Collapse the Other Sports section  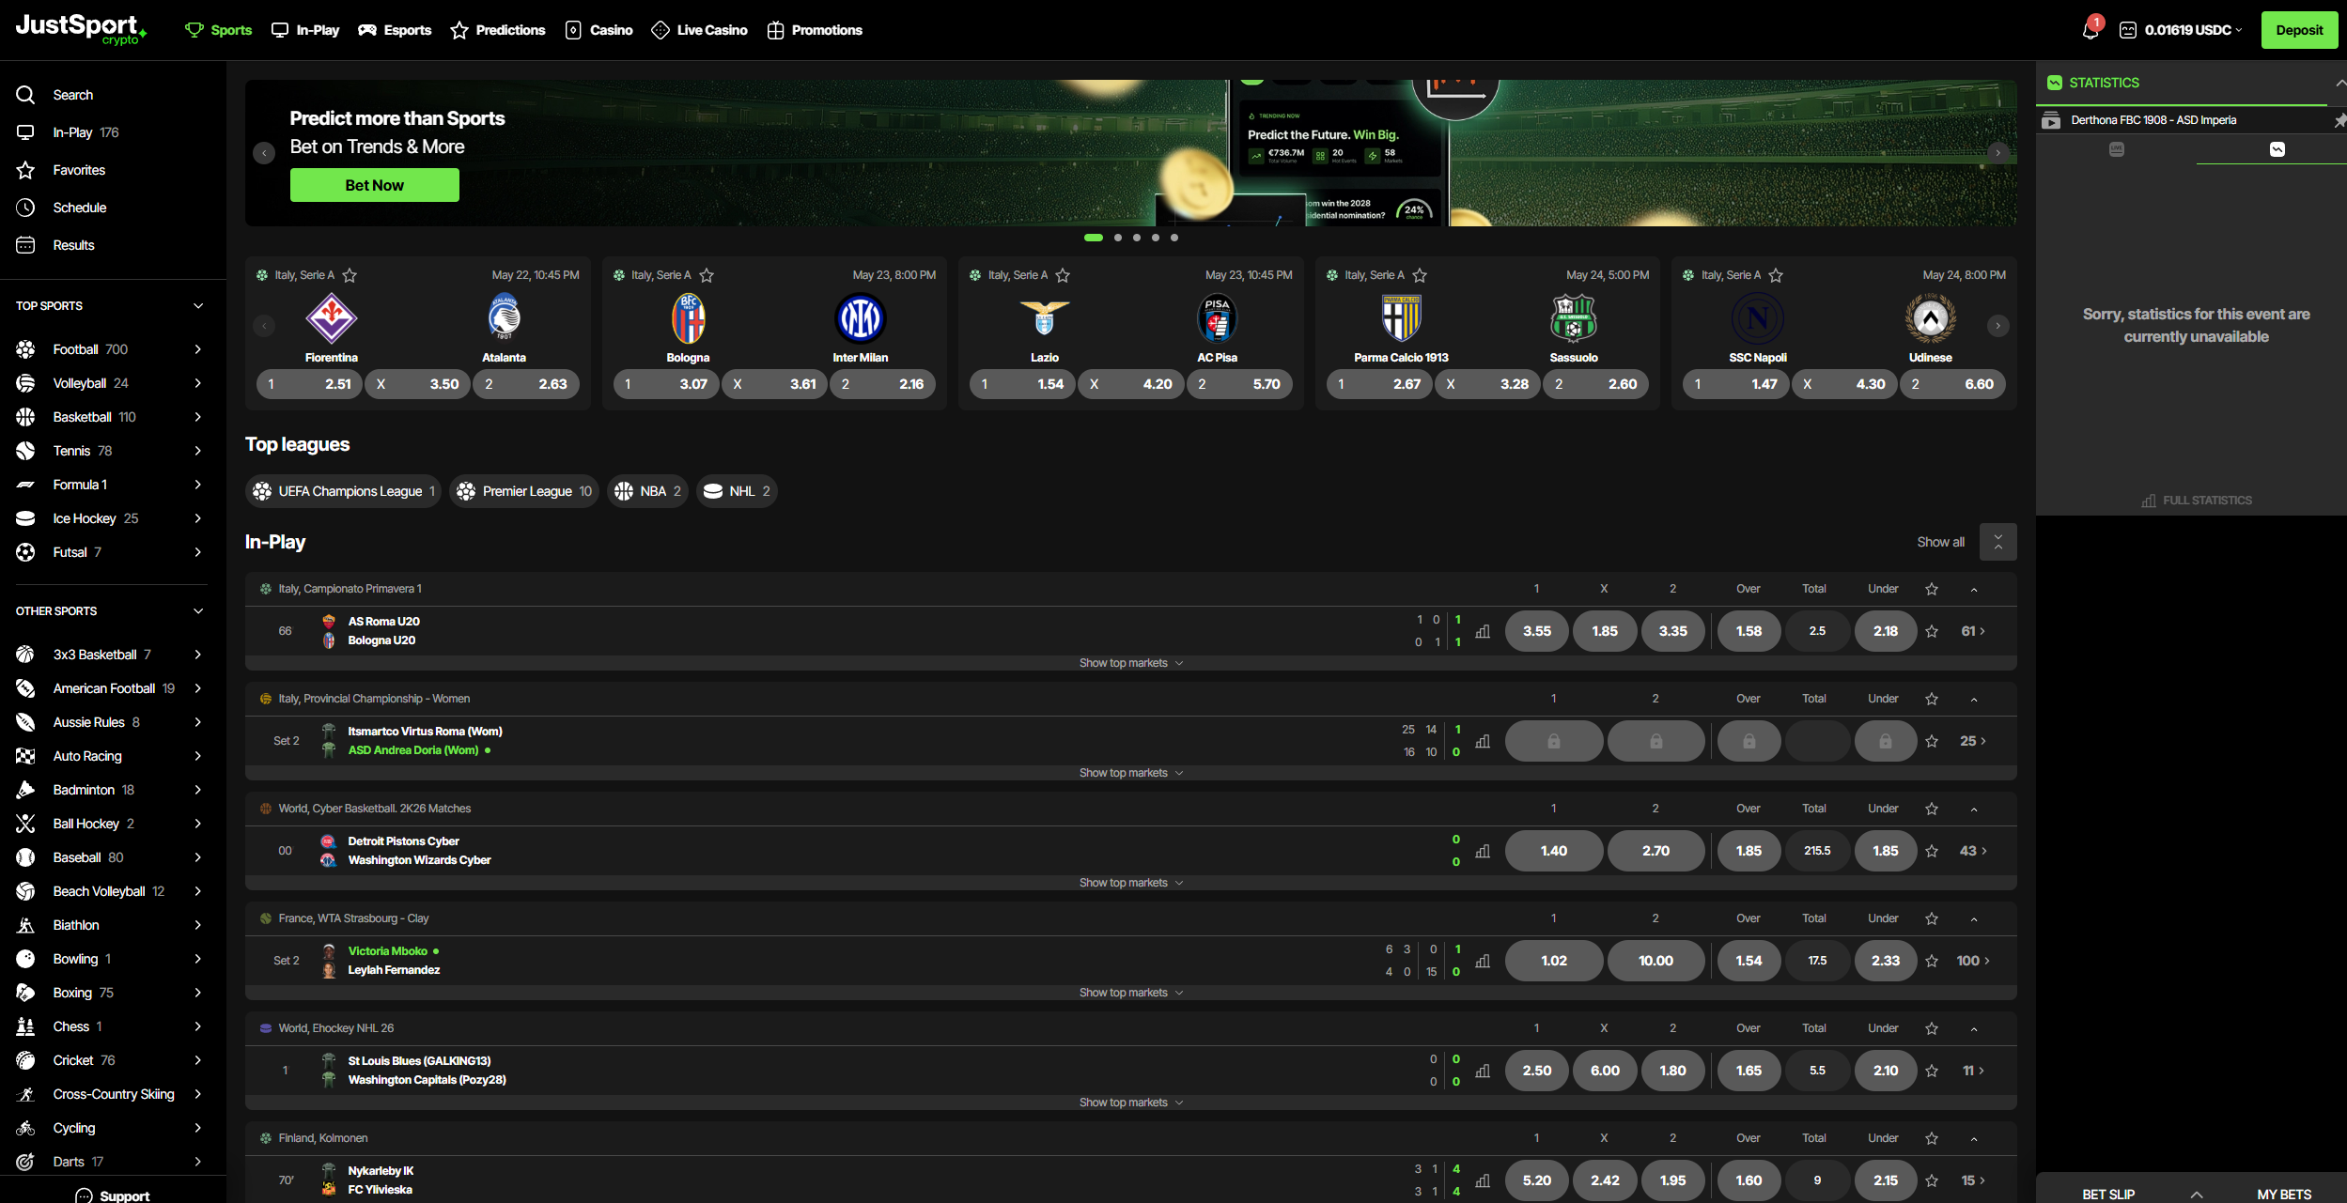[198, 611]
